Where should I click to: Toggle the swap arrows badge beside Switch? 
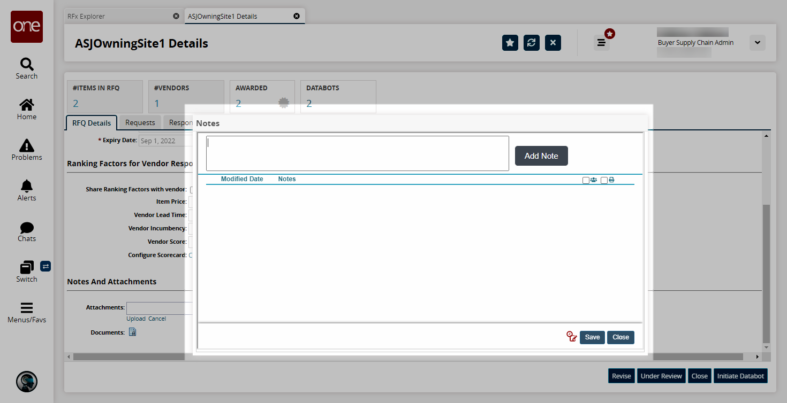pos(46,266)
